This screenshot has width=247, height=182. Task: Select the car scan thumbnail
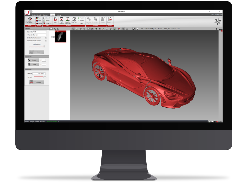[x=60, y=37]
